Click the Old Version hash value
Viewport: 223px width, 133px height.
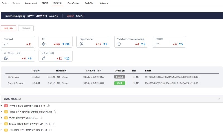click(x=172, y=77)
